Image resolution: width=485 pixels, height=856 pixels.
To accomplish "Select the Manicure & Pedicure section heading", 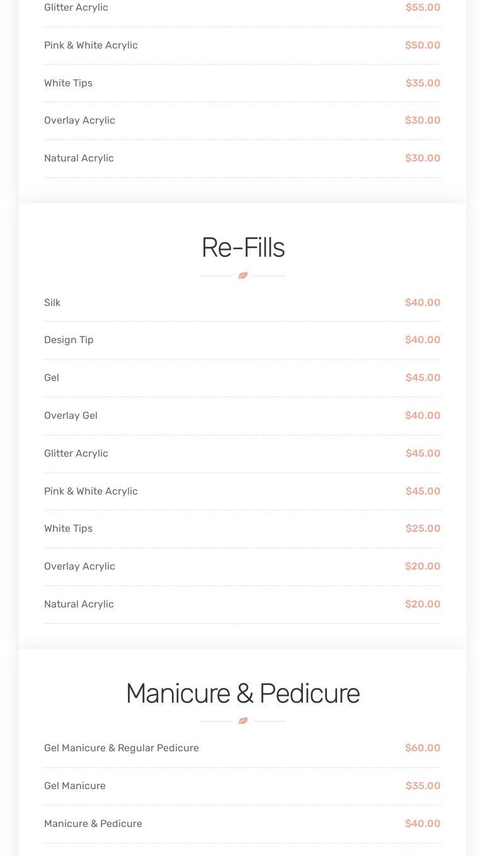I will 243,693.
